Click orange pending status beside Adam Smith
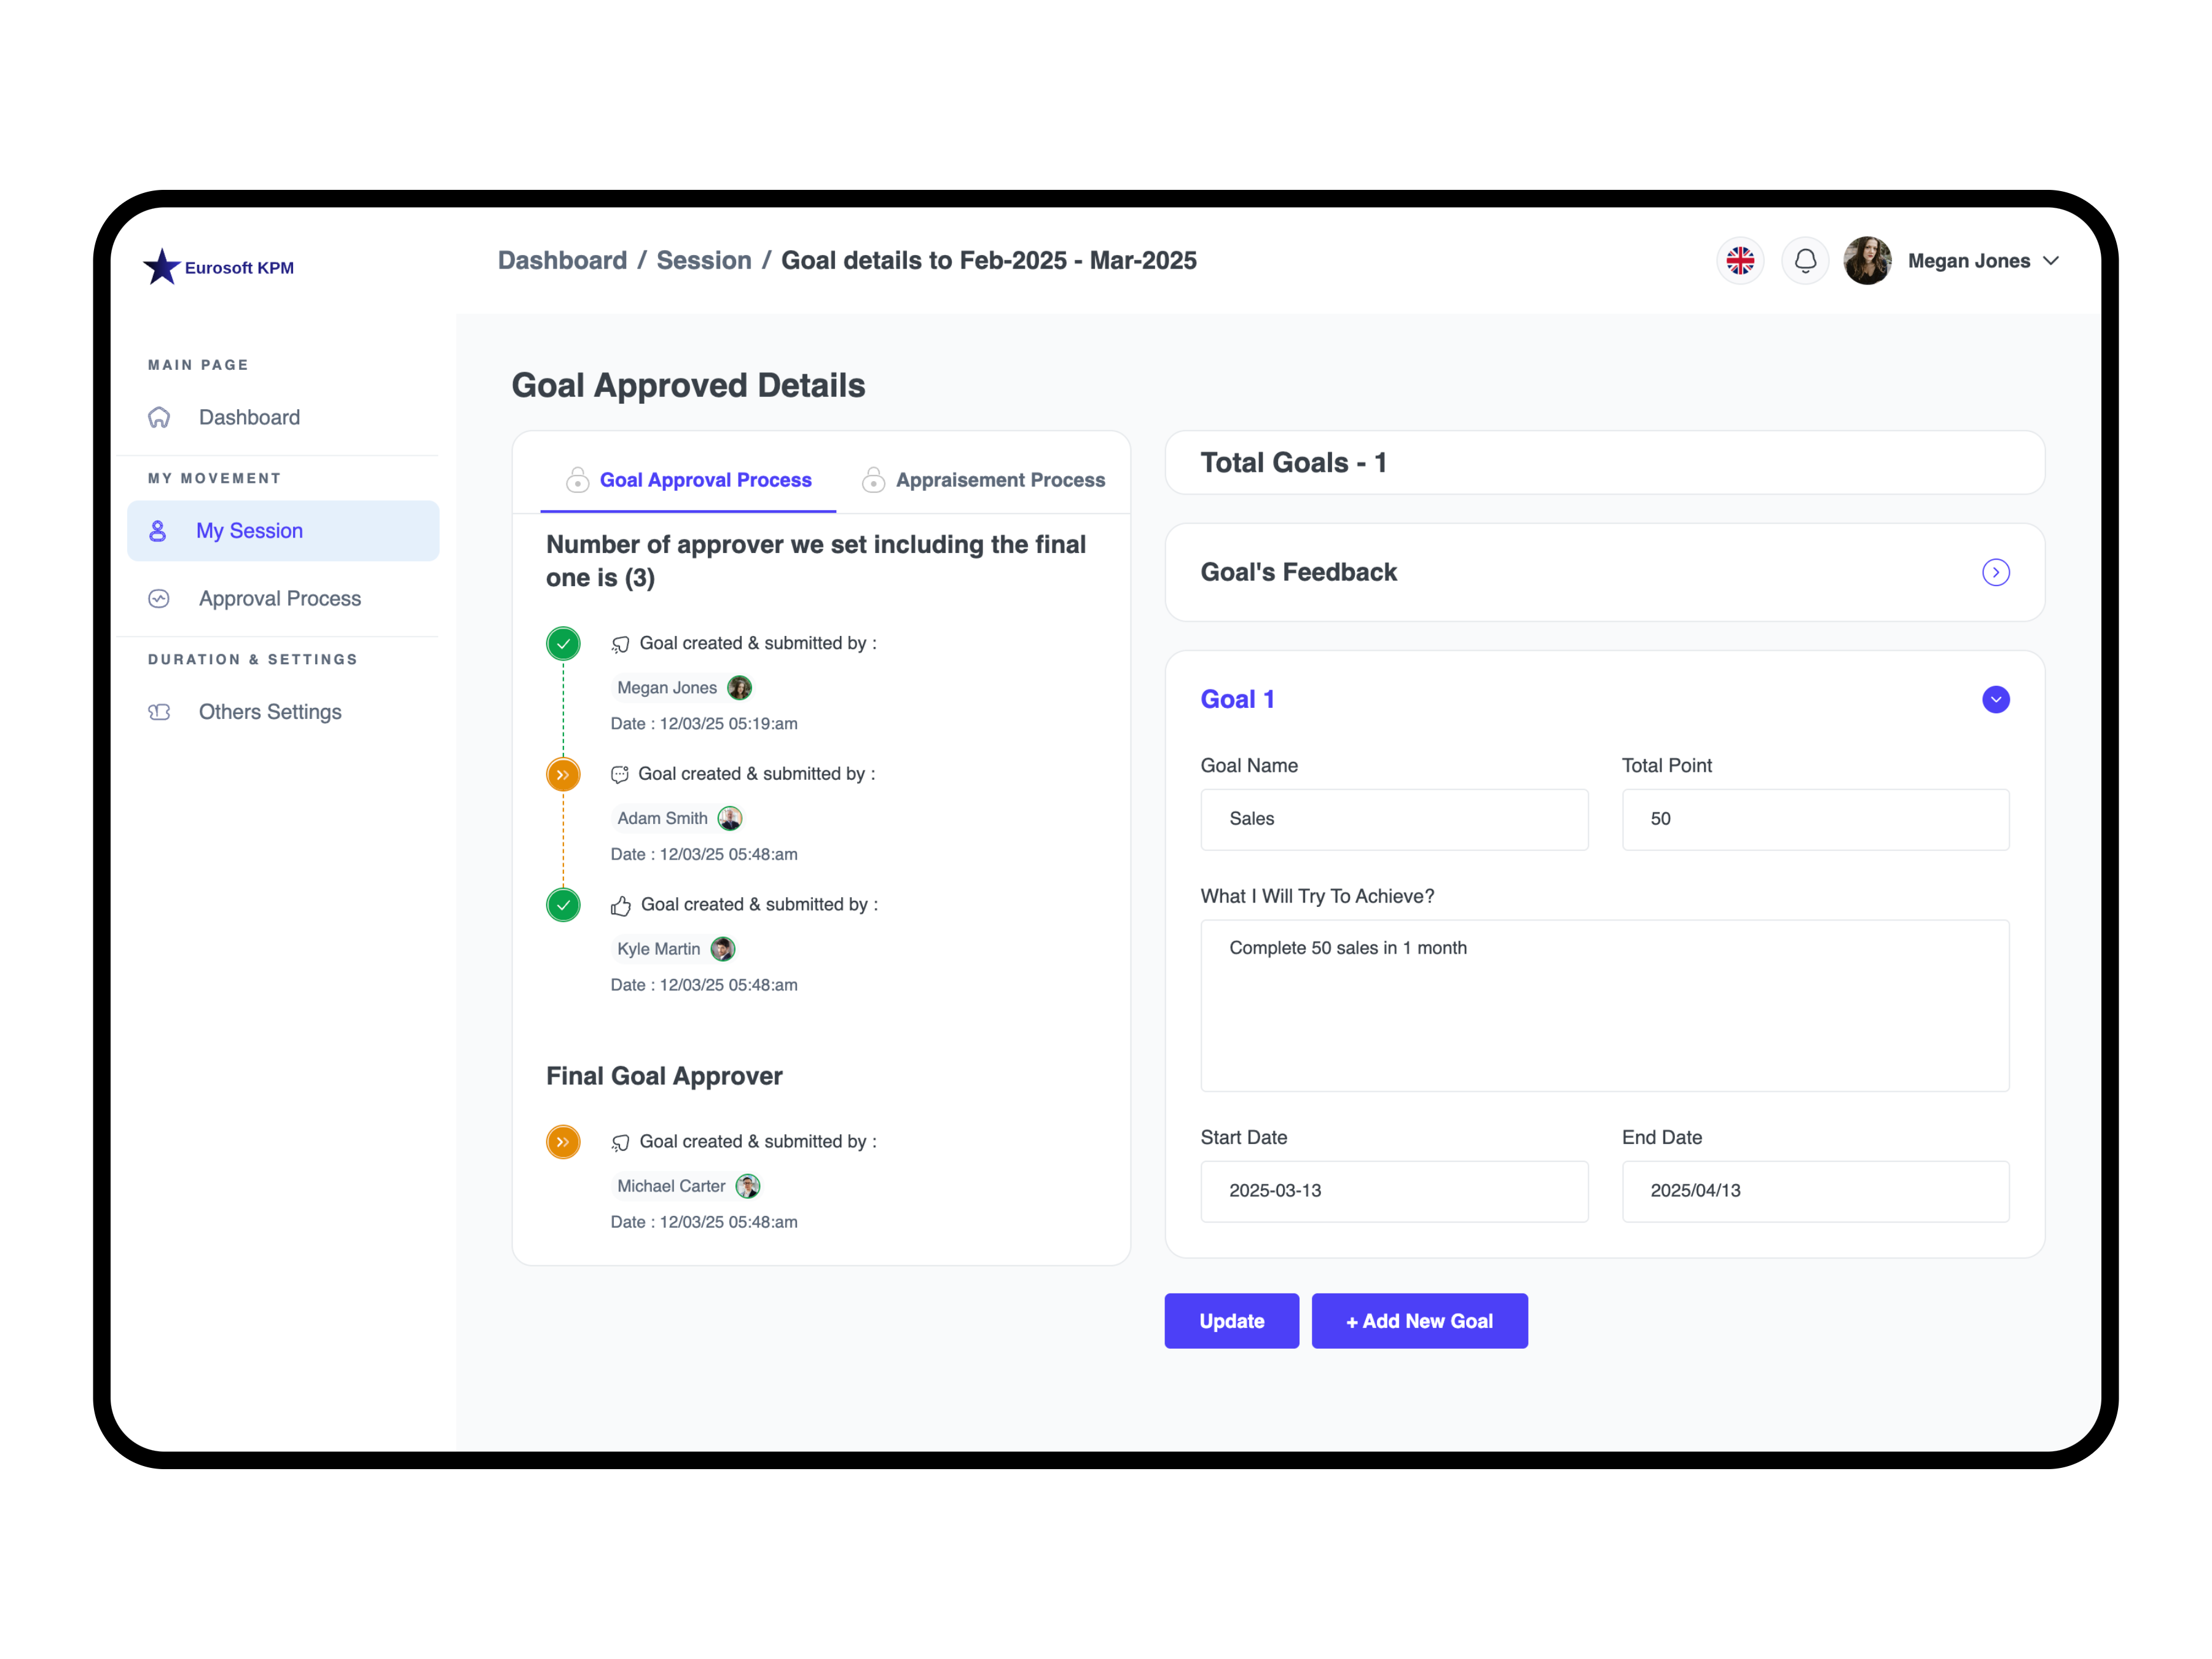This screenshot has width=2212, height=1659. click(x=563, y=774)
